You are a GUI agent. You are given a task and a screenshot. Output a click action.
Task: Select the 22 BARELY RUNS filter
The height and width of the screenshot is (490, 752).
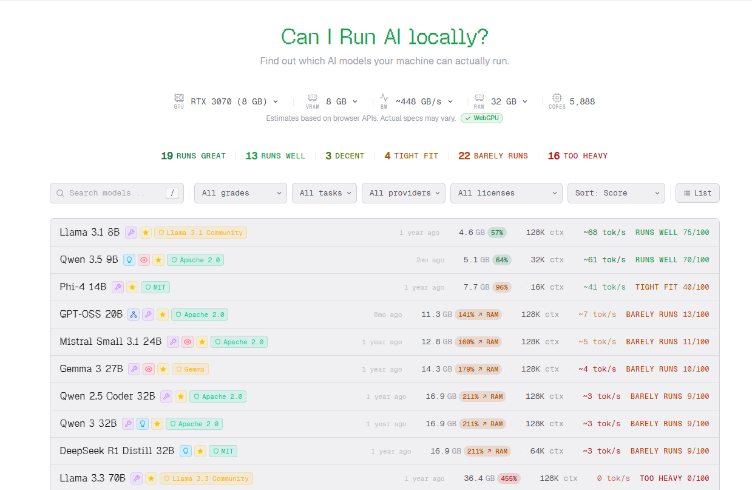tap(493, 155)
